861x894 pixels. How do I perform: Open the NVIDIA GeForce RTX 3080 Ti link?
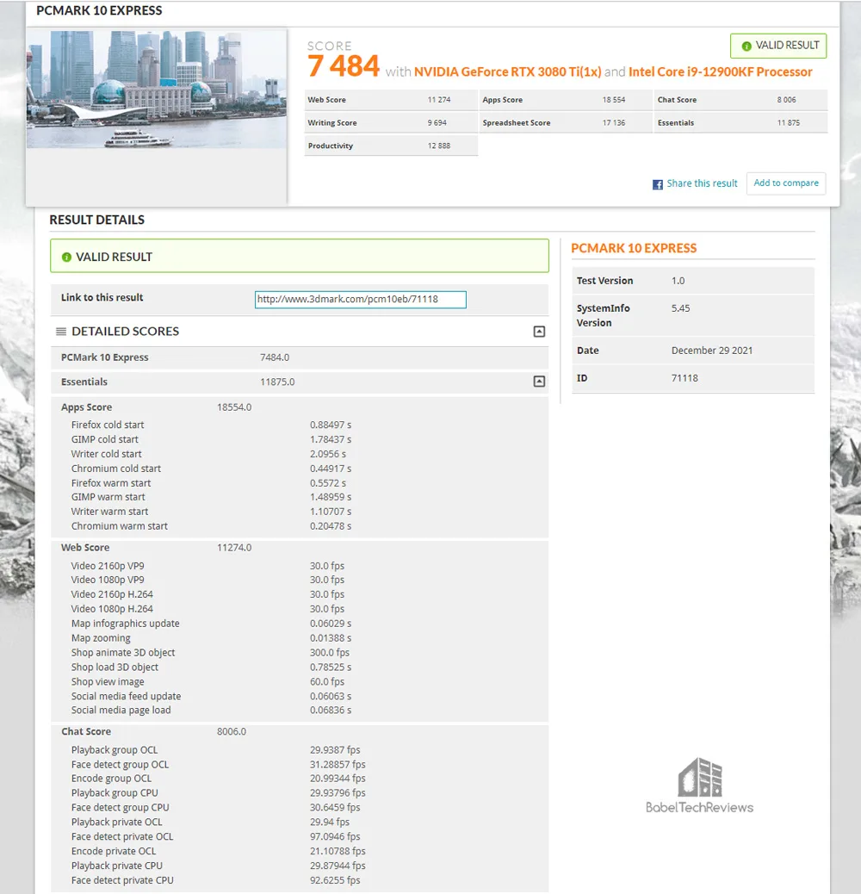pos(507,71)
